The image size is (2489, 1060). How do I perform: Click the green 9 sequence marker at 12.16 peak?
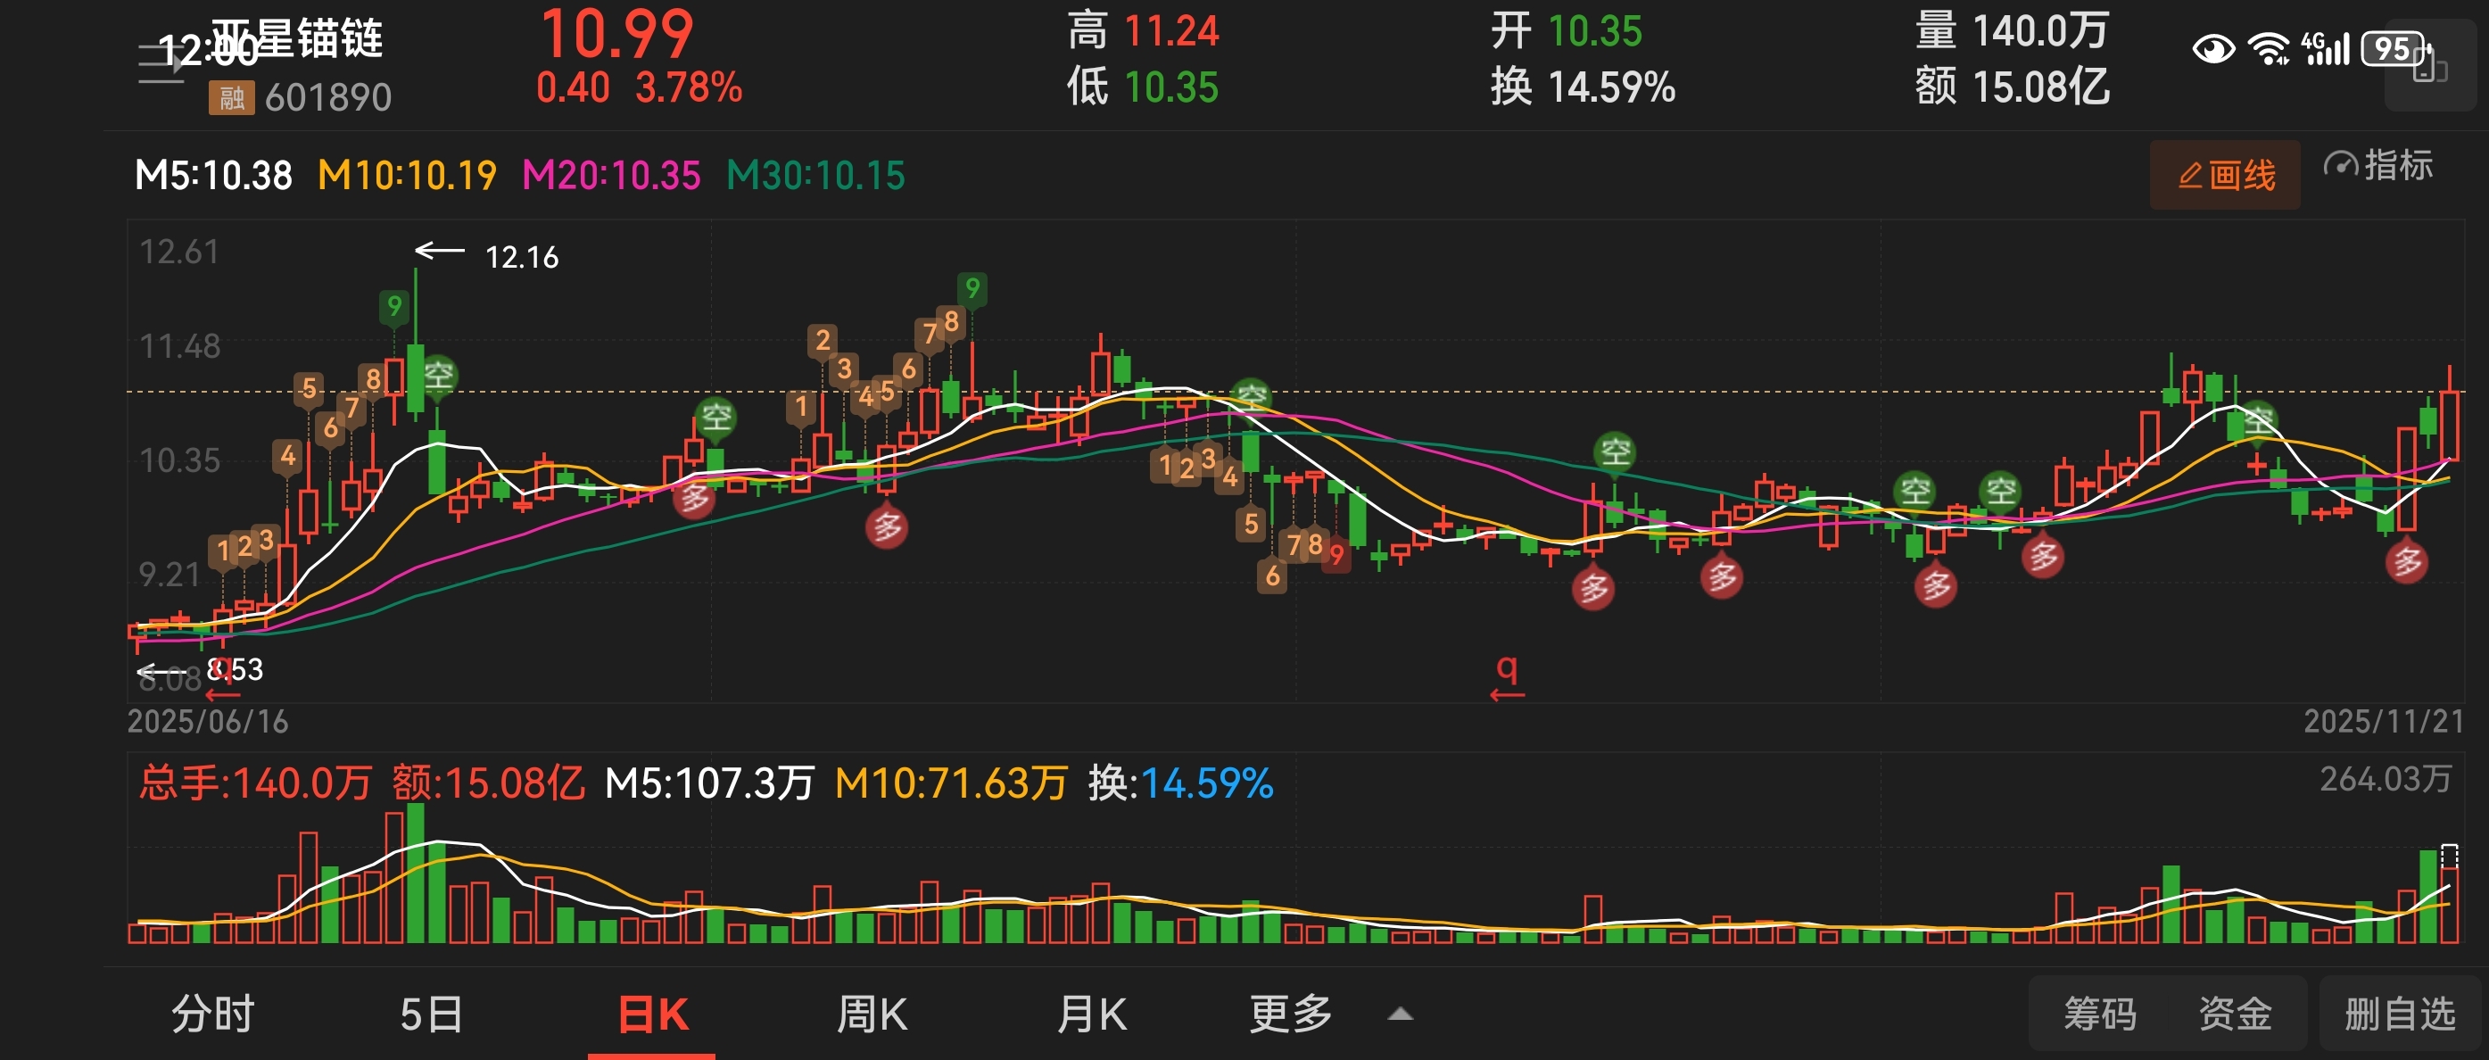coord(394,307)
